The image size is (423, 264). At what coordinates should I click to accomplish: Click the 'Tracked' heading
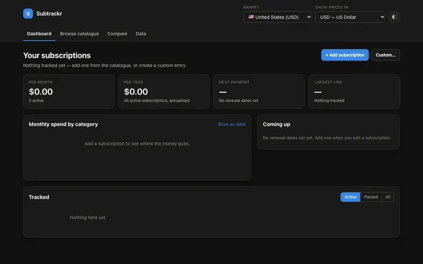[x=39, y=197]
